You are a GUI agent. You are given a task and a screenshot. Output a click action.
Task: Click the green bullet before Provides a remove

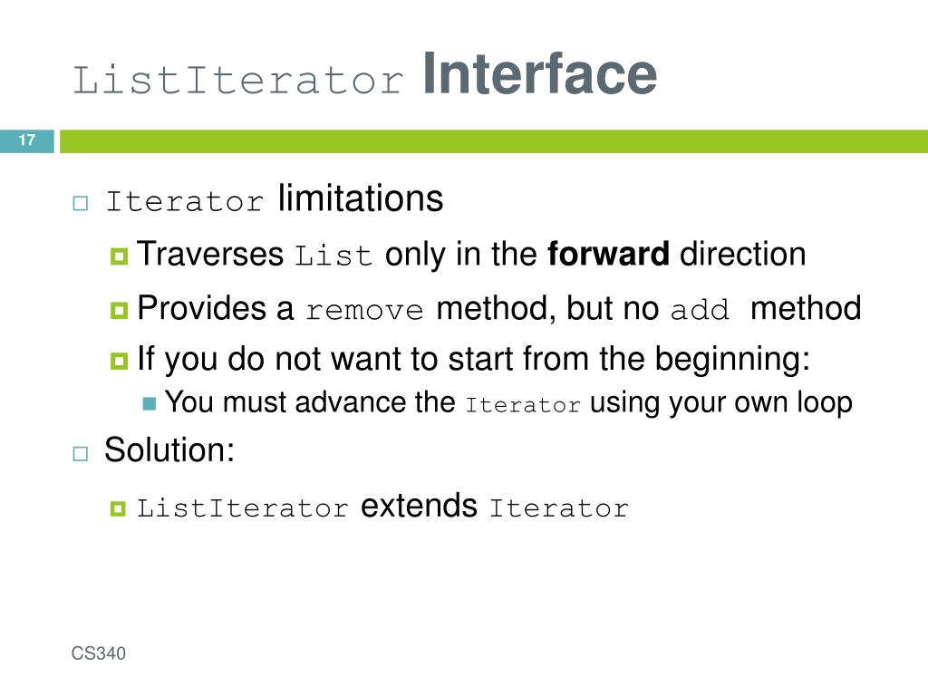[119, 310]
